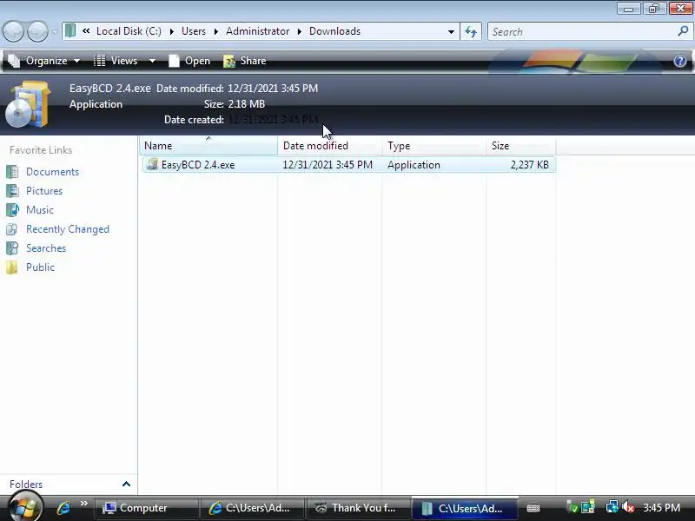Select Administrator in address breadcrumb

click(x=257, y=31)
